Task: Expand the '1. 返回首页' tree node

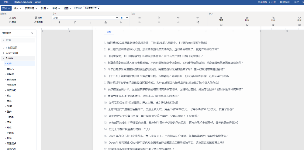Action: 3,48
